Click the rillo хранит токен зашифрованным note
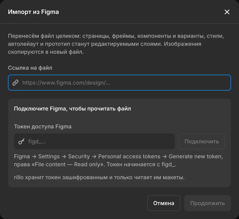Screen dimensions: 239x219 [99, 177]
